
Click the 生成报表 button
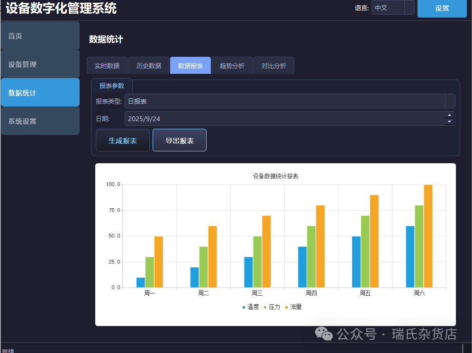[123, 140]
